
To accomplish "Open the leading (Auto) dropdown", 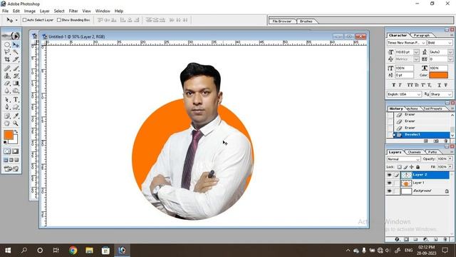I will pos(450,52).
